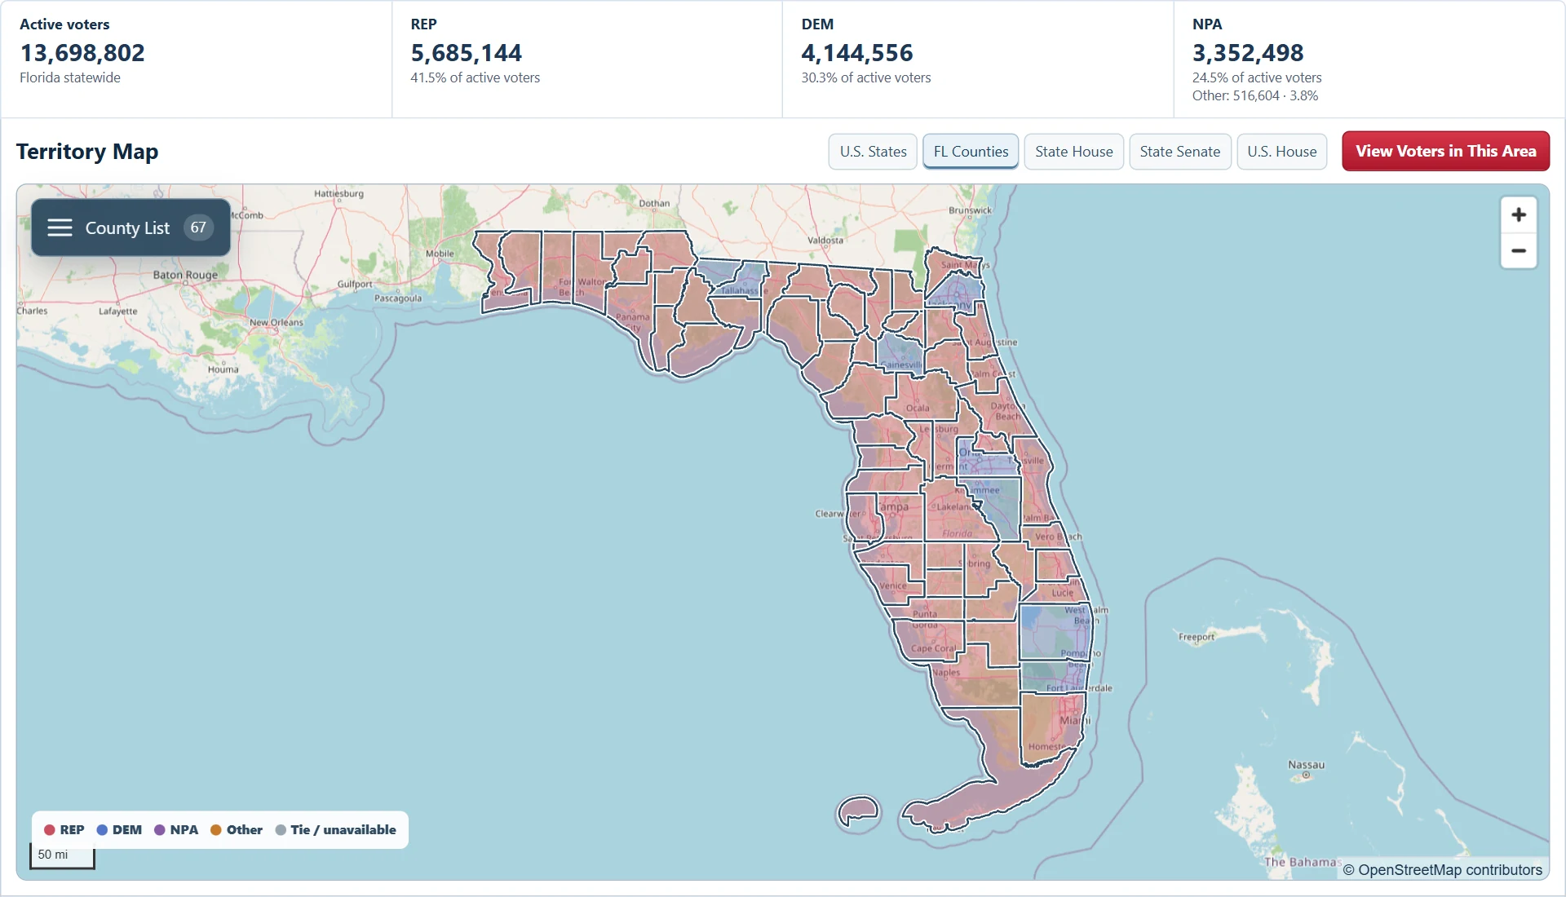Click the Florida statewide label

click(x=70, y=77)
